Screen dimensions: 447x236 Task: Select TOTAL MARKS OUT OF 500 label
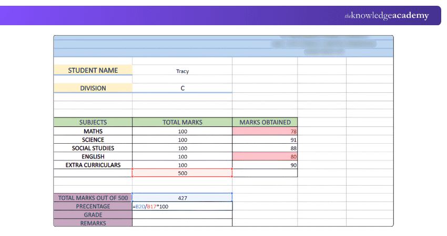(93, 198)
